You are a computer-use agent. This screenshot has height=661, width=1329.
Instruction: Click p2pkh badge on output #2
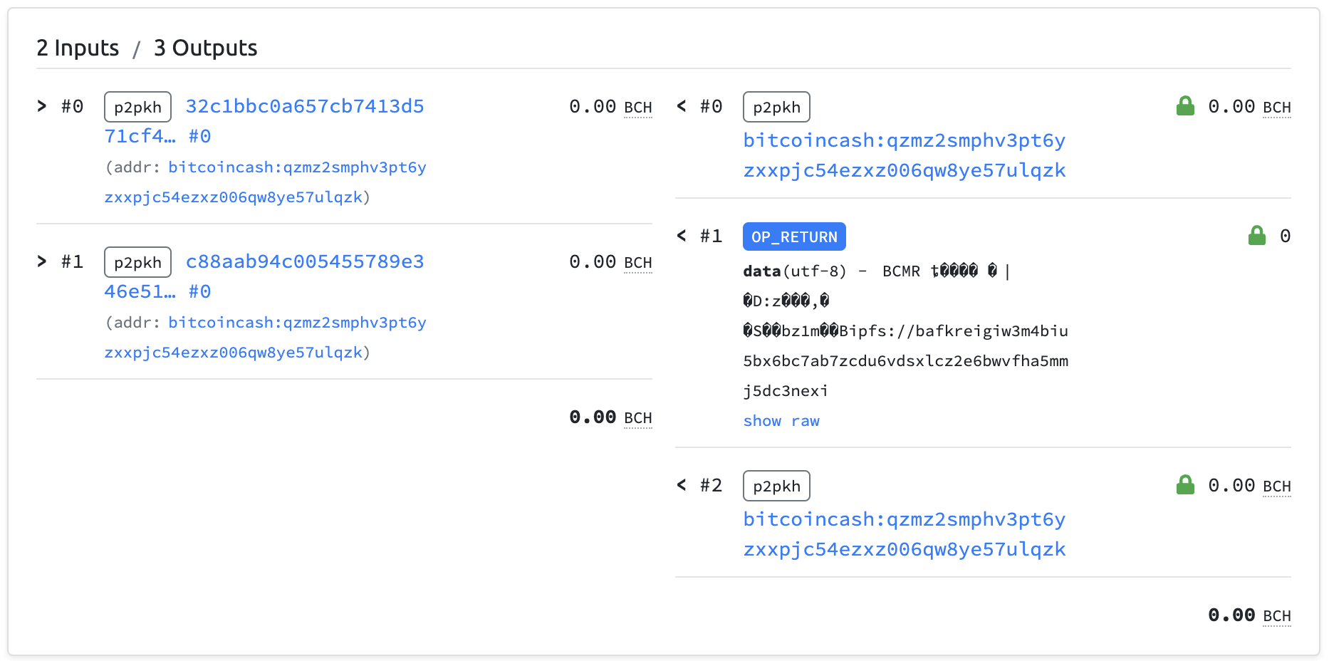click(x=776, y=486)
